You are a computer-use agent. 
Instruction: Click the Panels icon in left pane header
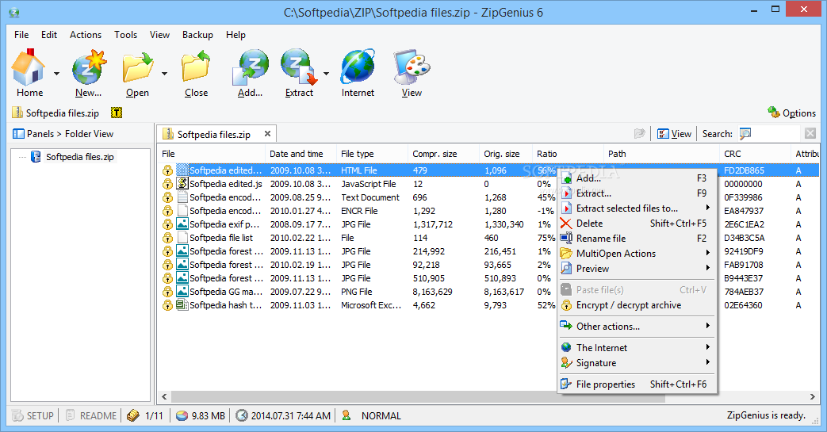18,134
